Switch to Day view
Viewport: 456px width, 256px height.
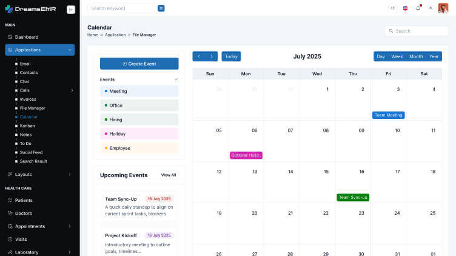pyautogui.click(x=381, y=56)
